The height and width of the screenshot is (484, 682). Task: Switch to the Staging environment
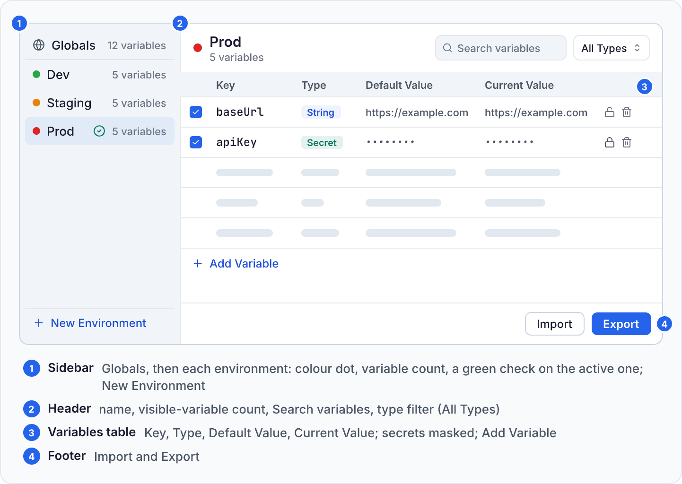tap(100, 103)
